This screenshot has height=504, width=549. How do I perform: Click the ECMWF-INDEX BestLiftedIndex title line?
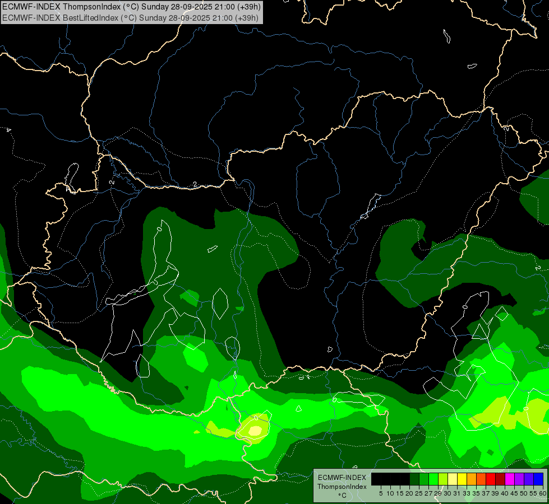point(130,18)
